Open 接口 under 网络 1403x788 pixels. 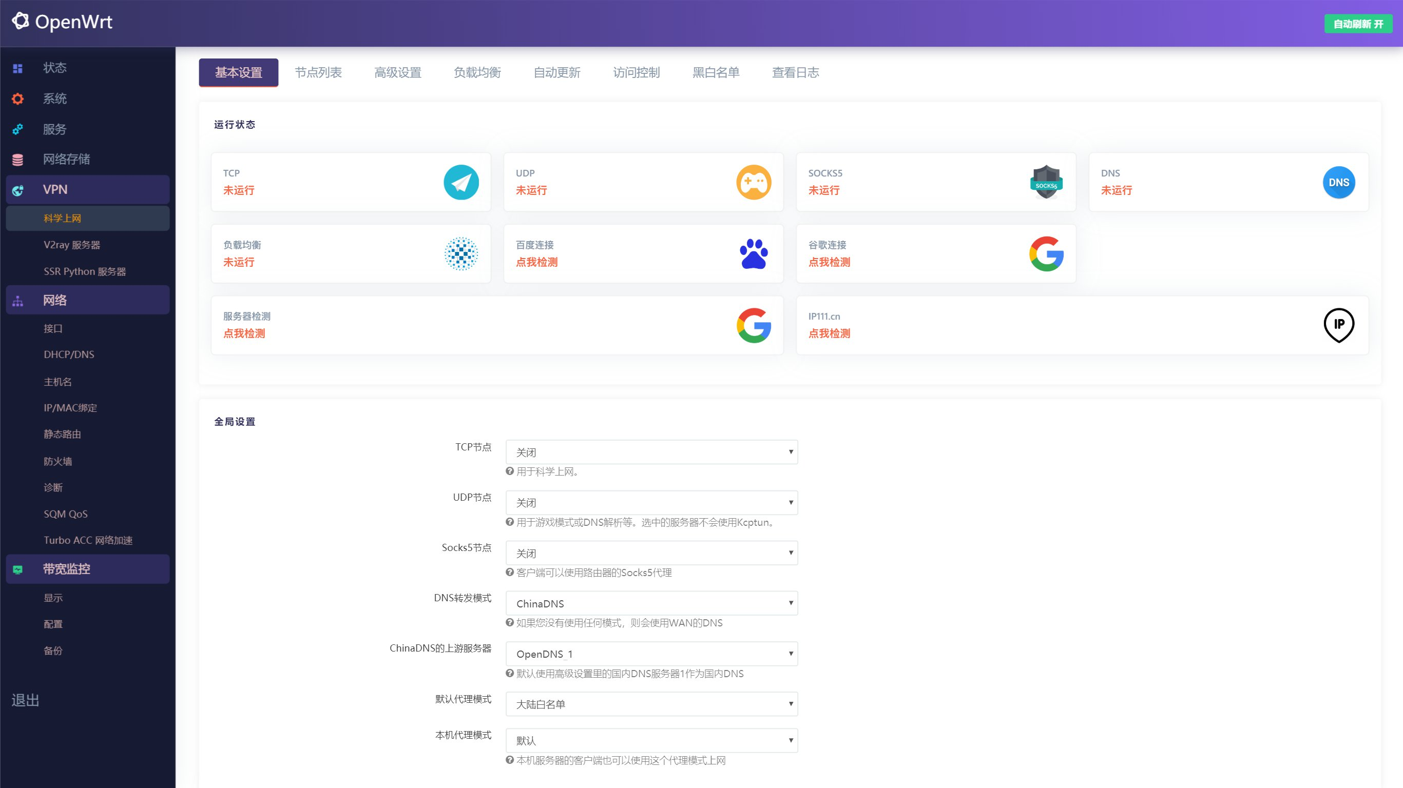point(53,329)
